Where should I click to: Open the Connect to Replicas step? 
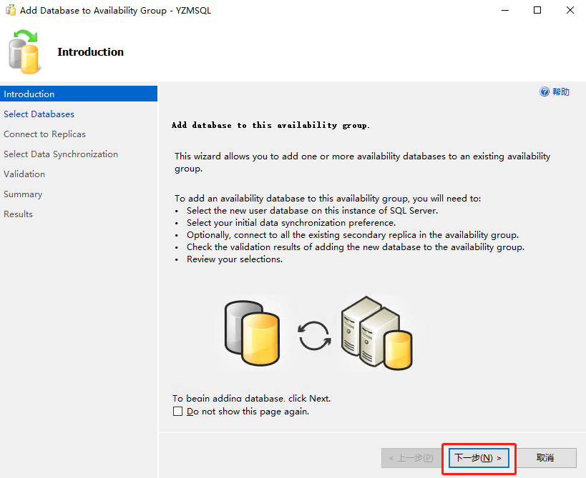pos(44,134)
